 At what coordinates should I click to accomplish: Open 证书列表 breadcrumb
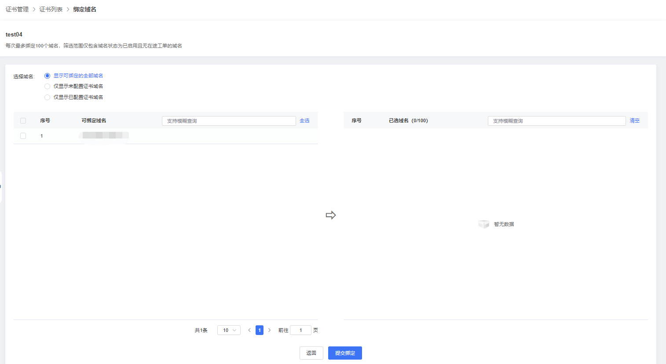point(51,9)
